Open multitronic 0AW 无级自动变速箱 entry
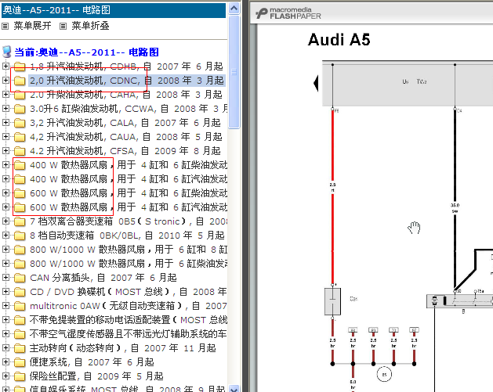The image size is (493, 392). 129,306
